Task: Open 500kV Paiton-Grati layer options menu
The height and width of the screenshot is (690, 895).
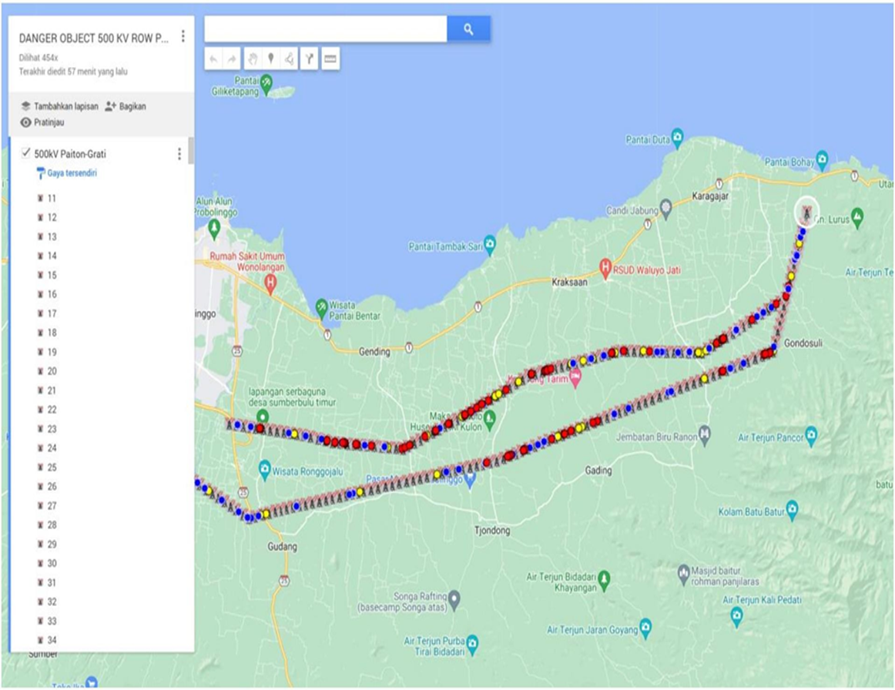Action: [x=179, y=154]
